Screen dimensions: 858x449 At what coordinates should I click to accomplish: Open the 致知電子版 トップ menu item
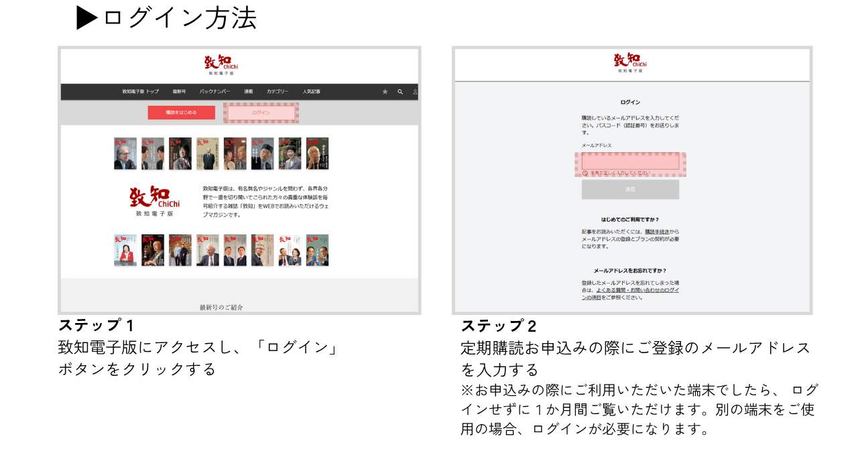pos(141,92)
